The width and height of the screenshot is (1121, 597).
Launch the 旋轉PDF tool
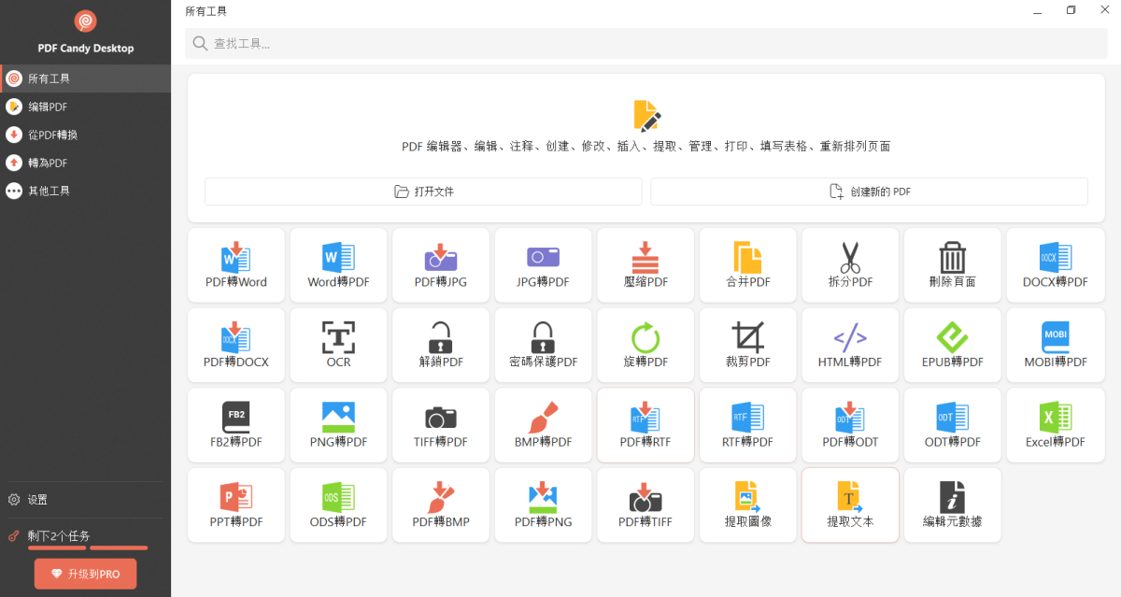[x=646, y=345]
